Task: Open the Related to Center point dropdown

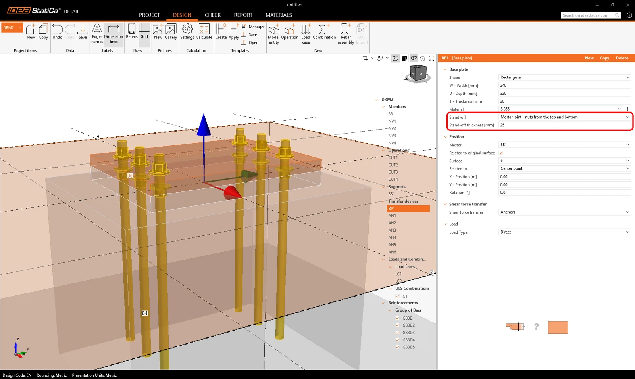Action: click(x=564, y=168)
